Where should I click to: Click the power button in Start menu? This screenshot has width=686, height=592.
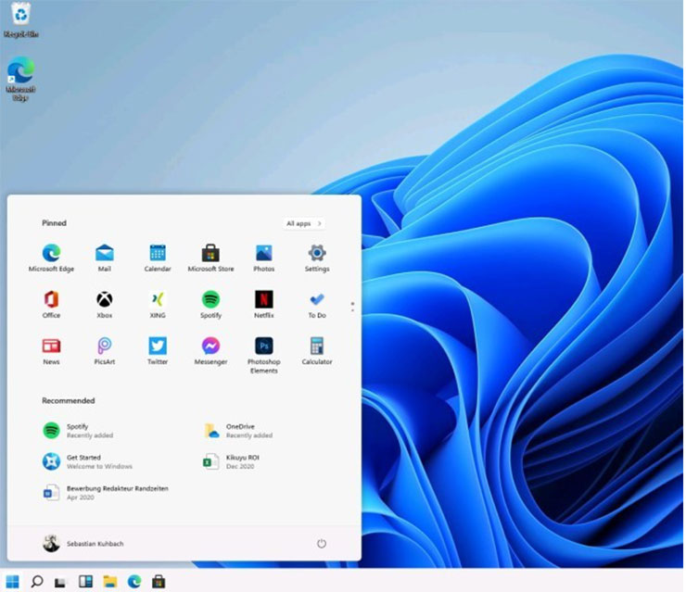[x=322, y=544]
